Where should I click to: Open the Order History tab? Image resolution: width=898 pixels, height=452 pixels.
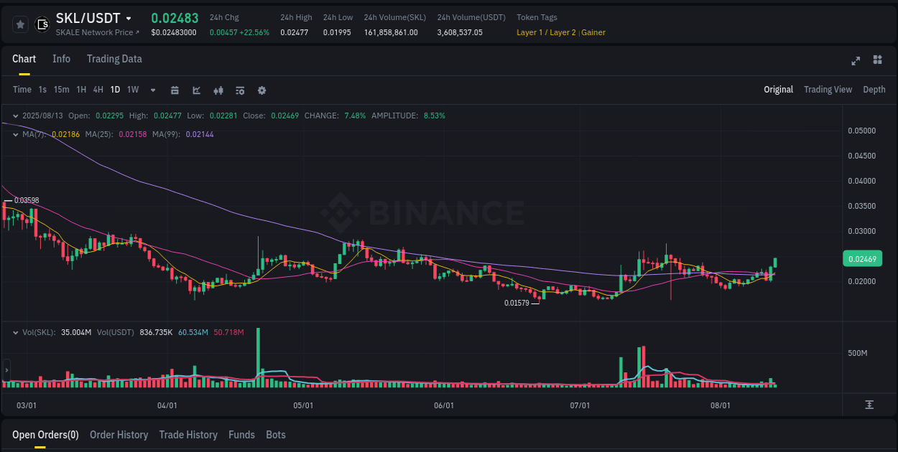pos(119,435)
